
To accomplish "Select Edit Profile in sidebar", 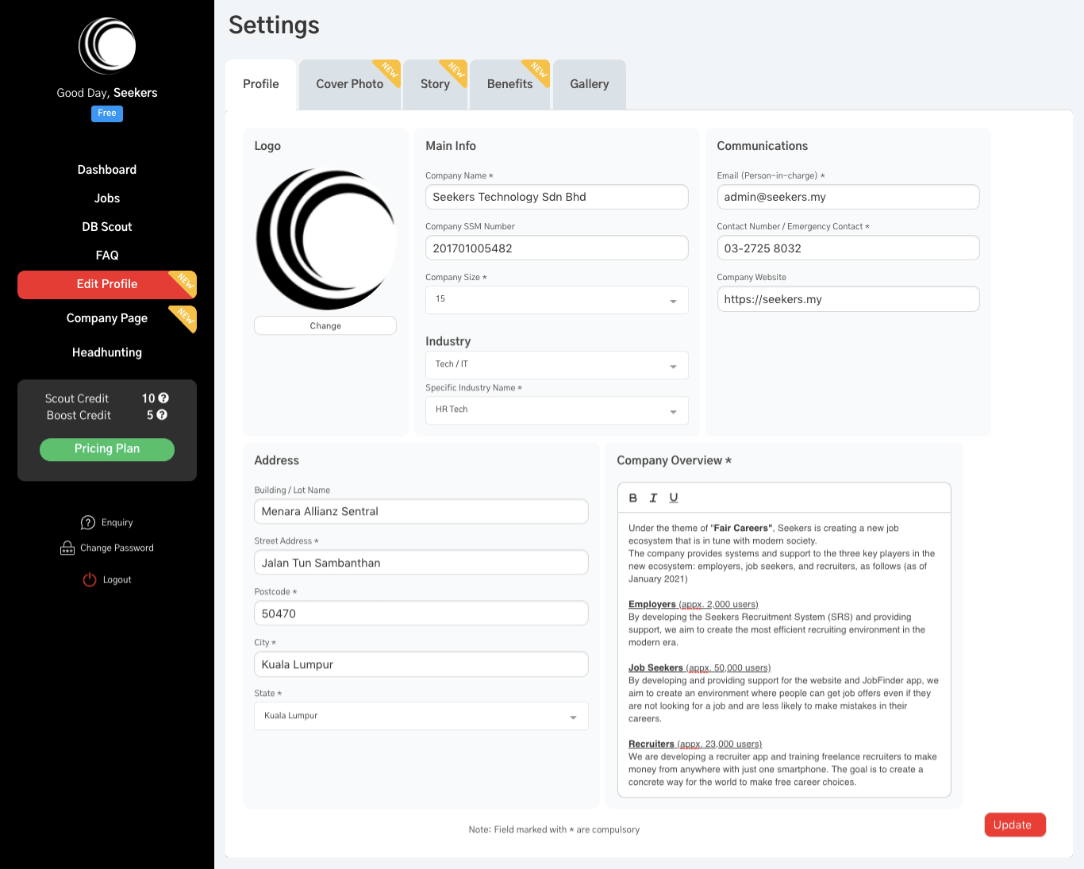I will pos(107,285).
